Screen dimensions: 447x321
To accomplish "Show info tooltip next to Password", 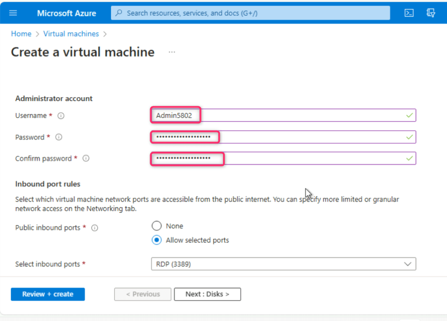I will pos(59,137).
